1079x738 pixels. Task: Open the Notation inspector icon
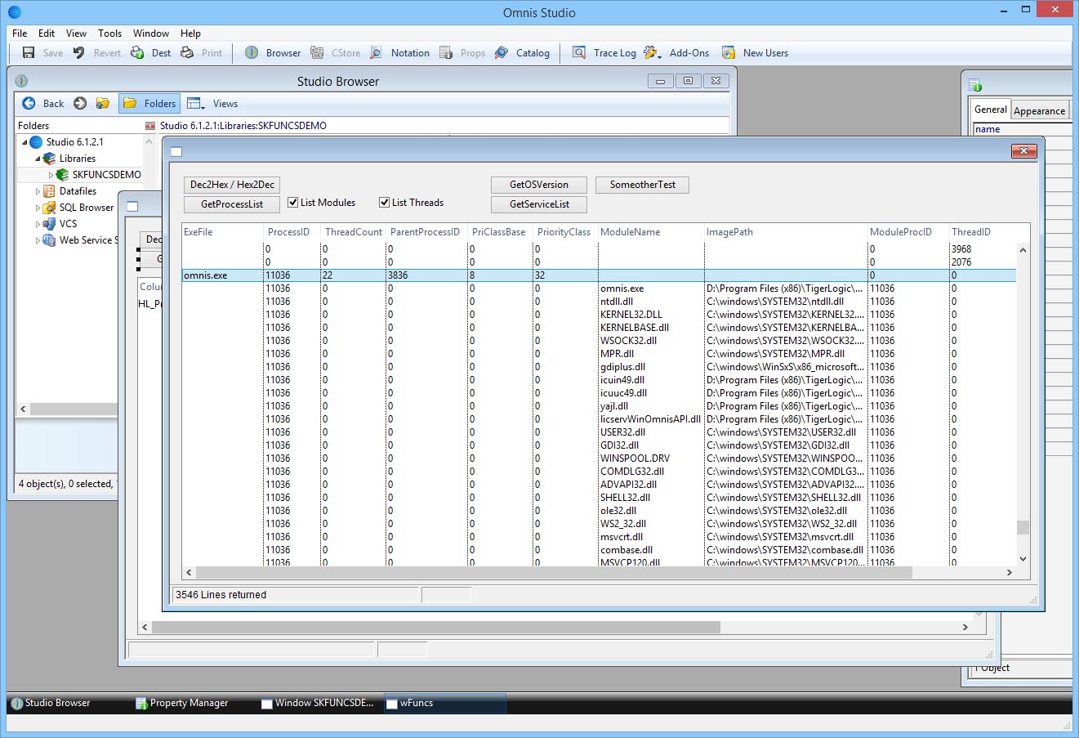(376, 53)
